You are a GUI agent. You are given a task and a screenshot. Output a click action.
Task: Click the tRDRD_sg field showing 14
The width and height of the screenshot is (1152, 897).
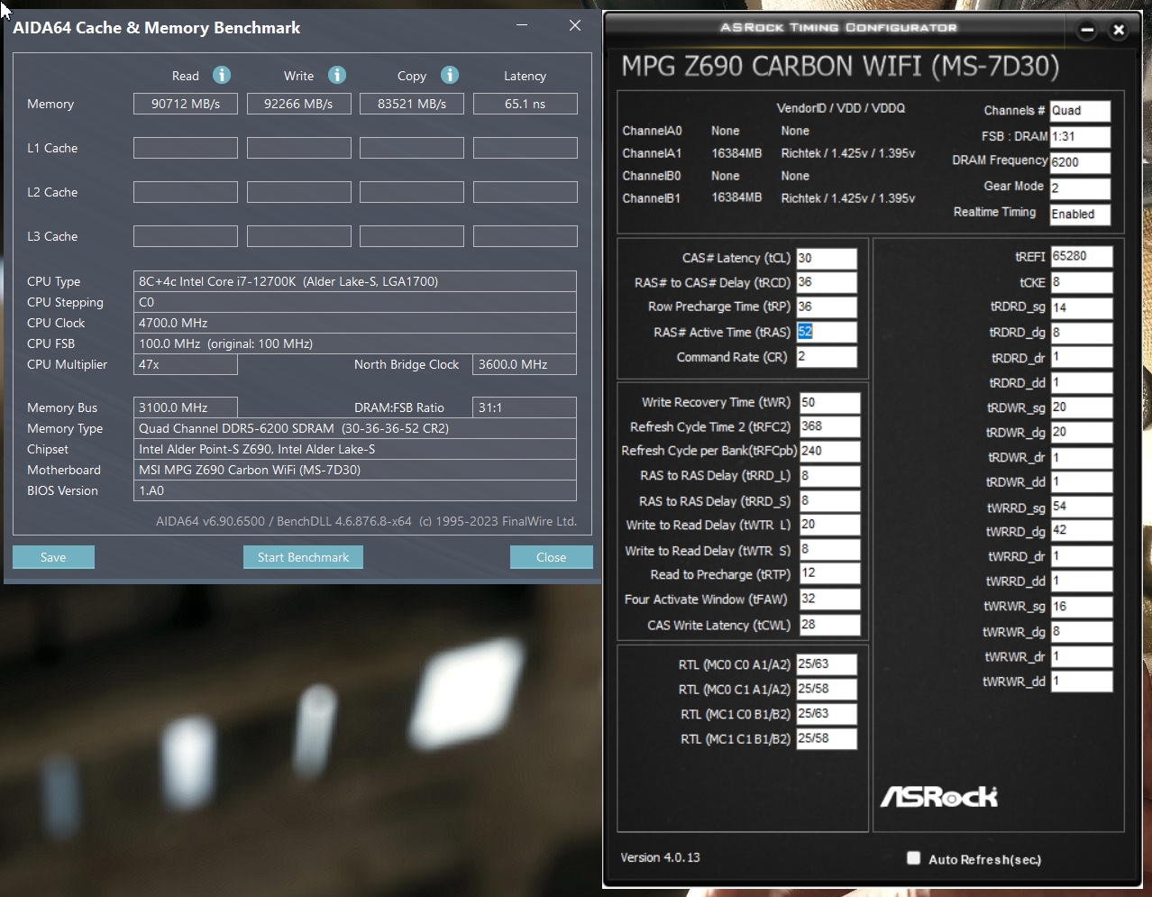pos(1082,307)
